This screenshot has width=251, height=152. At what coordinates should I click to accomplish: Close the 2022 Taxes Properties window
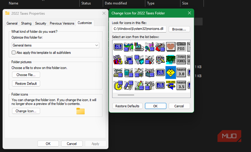(x=104, y=13)
